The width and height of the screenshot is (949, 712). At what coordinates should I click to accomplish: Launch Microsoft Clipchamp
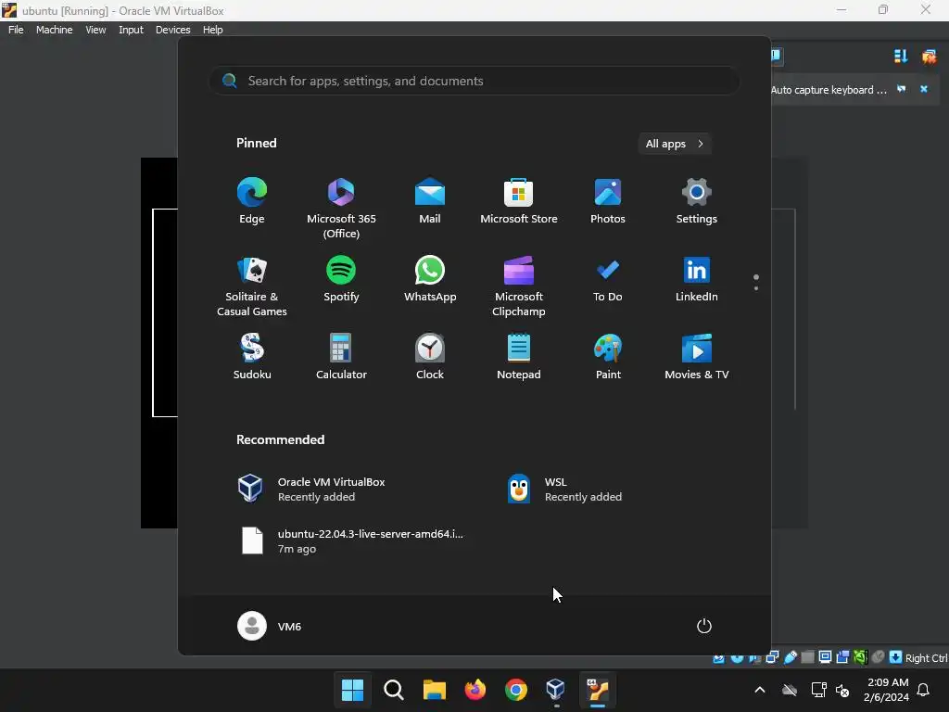tap(519, 286)
